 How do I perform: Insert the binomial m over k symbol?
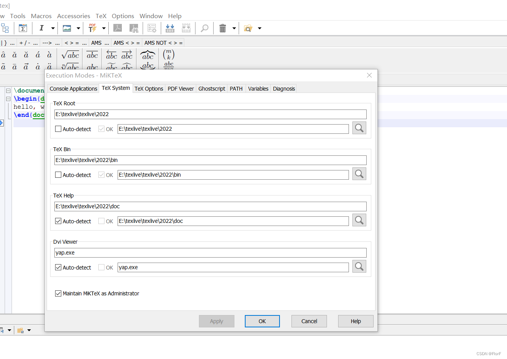coord(168,54)
